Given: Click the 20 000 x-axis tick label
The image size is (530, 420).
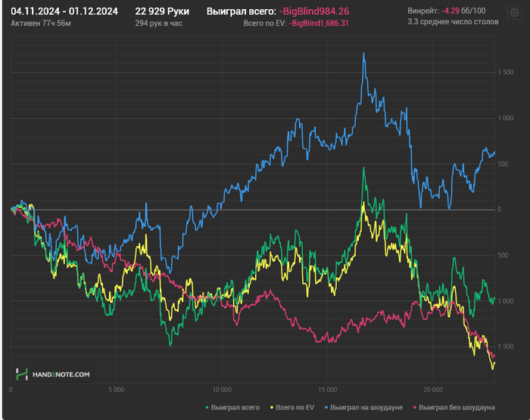Looking at the screenshot, I should (433, 390).
